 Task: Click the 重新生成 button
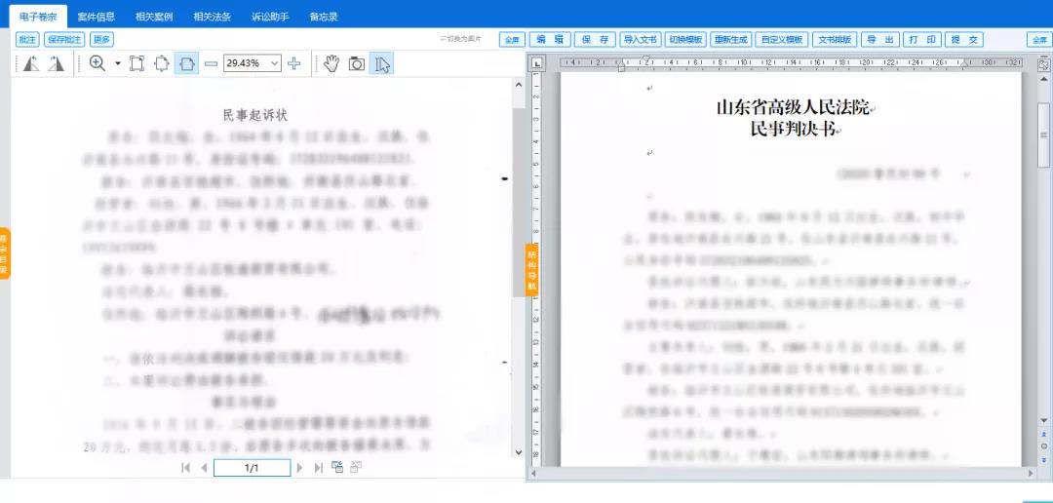(730, 40)
